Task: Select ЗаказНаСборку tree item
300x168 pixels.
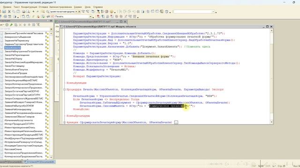Action: click(x=14, y=59)
